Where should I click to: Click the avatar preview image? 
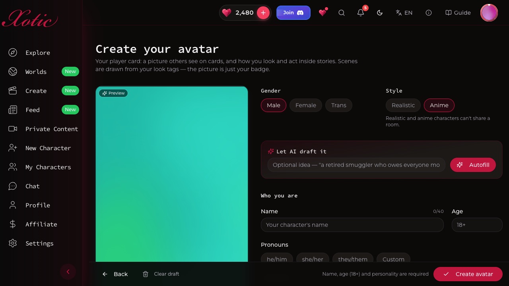point(172,175)
